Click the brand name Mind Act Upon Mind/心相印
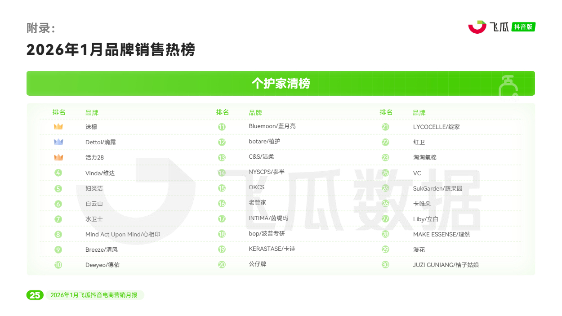 pyautogui.click(x=123, y=234)
